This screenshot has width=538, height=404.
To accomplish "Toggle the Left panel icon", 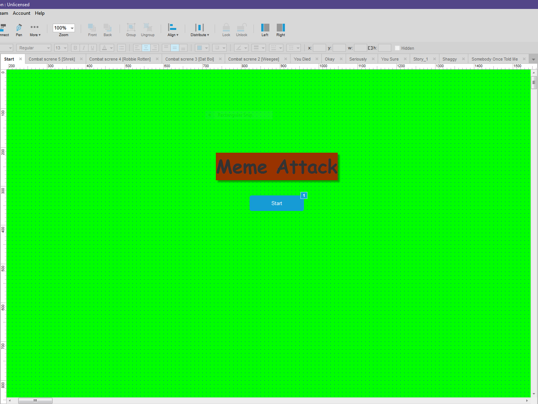I will coord(265,30).
